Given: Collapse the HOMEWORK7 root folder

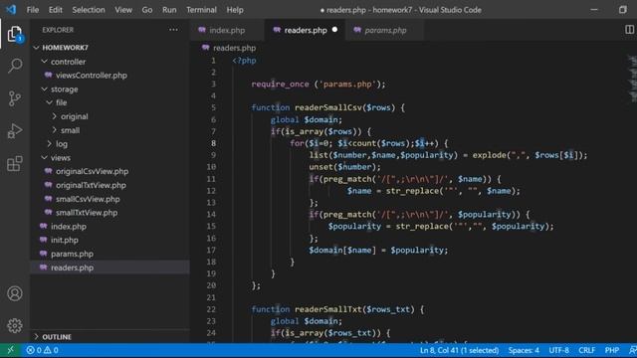Looking at the screenshot, I should tap(36, 48).
